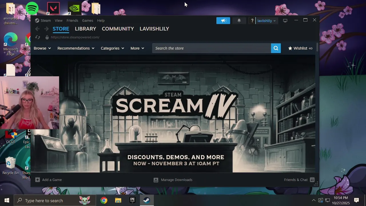Open the Windows action center notifications
Image resolution: width=366 pixels, height=206 pixels.
[x=356, y=200]
